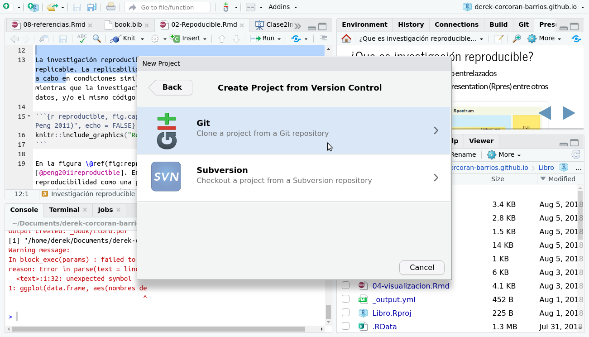The width and height of the screenshot is (589, 337).
Task: Click the New Project toolbar icon
Action: point(33,7)
